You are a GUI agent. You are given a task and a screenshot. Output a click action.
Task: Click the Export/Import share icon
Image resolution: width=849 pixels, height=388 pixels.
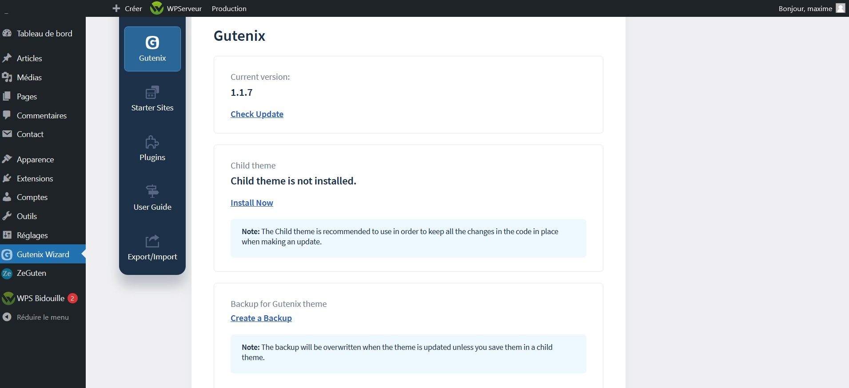coord(152,241)
